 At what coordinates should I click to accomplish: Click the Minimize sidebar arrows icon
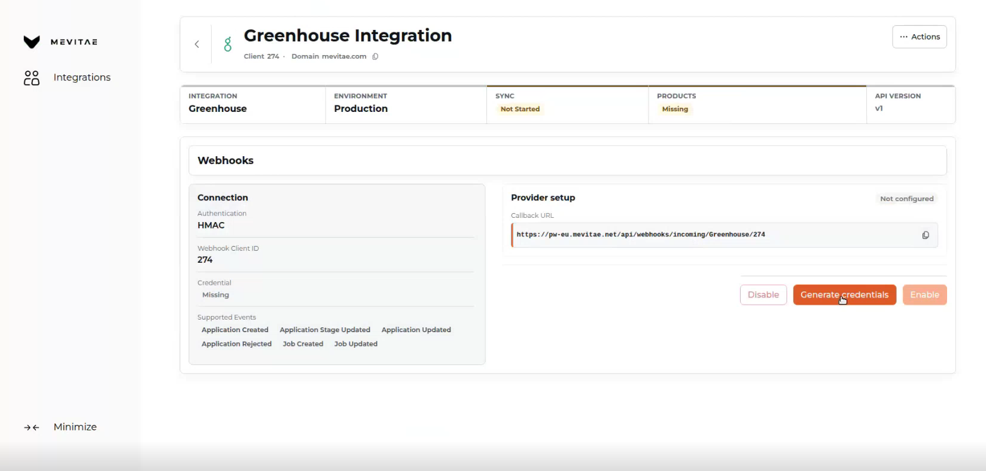tap(32, 427)
